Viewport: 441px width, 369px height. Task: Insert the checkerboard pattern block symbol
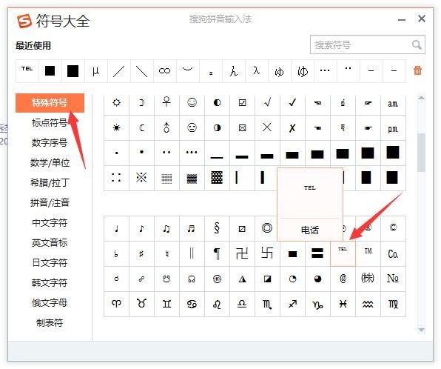[x=217, y=178]
